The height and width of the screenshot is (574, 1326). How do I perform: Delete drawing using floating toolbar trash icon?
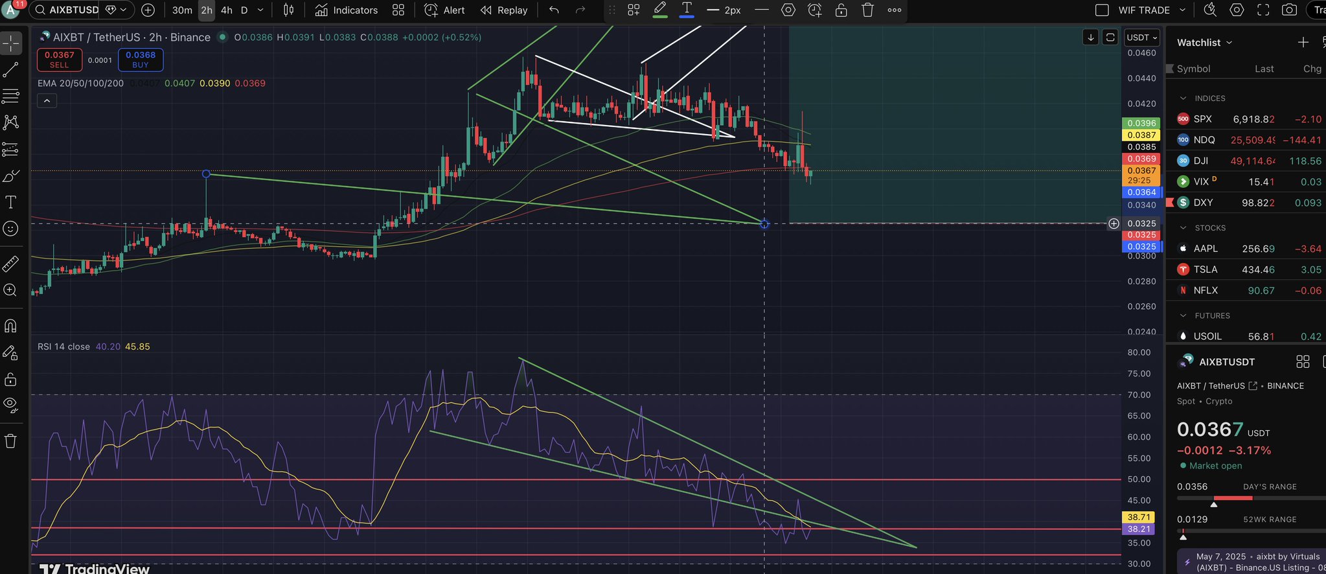tap(867, 10)
